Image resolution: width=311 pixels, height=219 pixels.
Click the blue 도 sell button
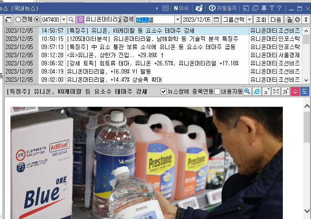[305, 91]
